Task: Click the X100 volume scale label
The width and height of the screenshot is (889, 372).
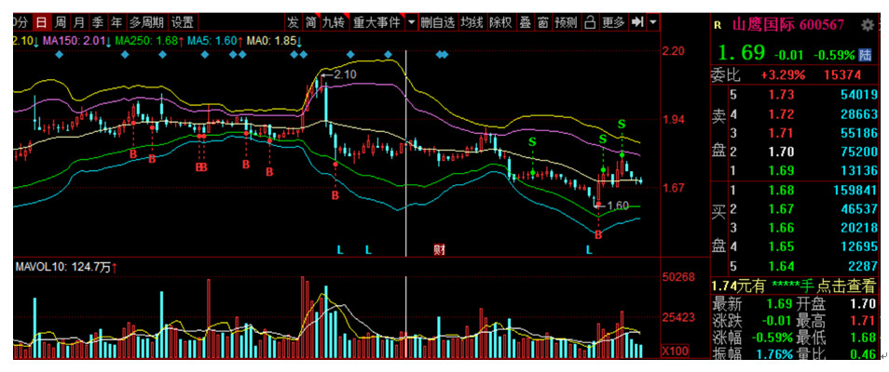Action: click(x=676, y=351)
